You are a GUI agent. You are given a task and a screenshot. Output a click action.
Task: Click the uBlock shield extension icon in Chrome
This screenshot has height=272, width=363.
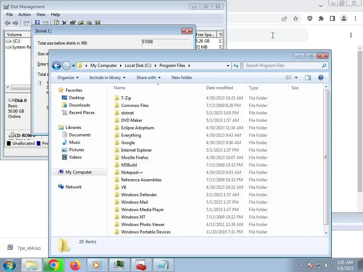click(310, 18)
